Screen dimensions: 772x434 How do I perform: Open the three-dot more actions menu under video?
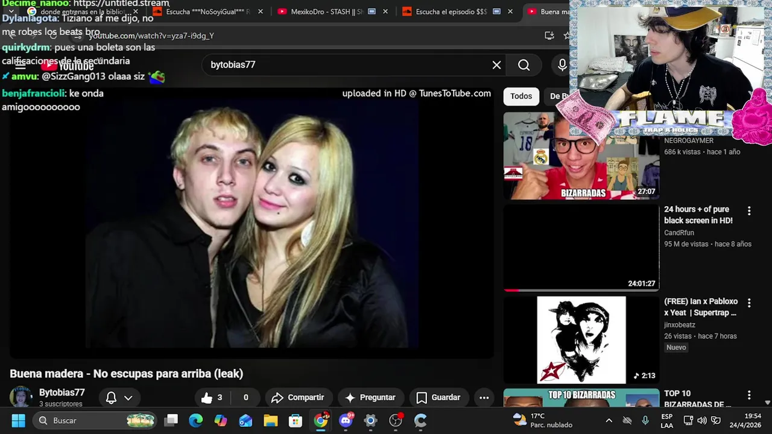tap(484, 398)
